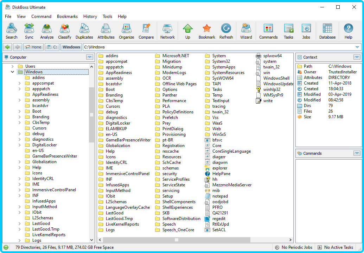Open the Analyze disk tool

pyautogui.click(x=47, y=31)
